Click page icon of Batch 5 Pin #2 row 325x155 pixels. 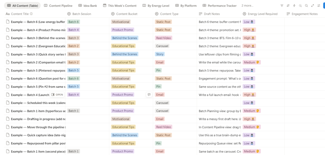tap(8, 86)
